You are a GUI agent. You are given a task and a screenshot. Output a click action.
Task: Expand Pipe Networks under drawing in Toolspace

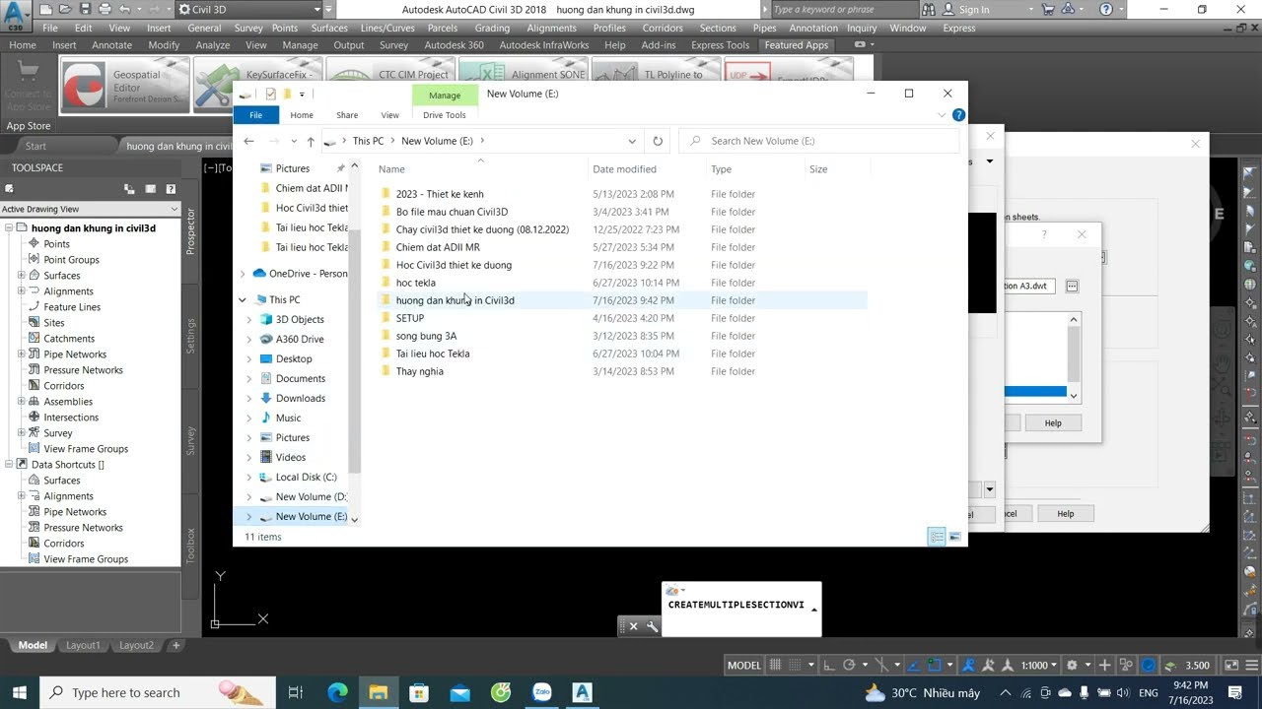pos(22,354)
